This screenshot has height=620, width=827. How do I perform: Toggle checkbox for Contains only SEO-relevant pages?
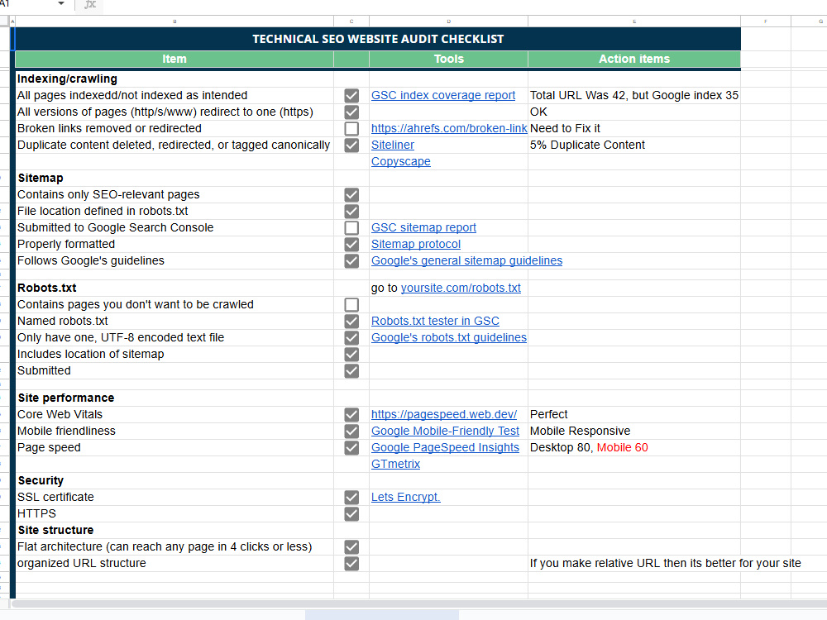351,194
